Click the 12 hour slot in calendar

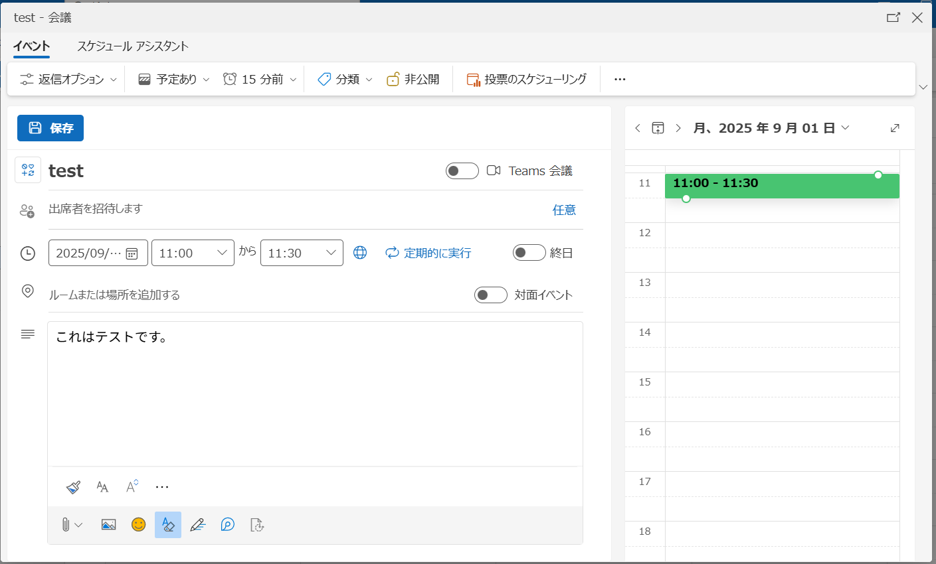[782, 235]
